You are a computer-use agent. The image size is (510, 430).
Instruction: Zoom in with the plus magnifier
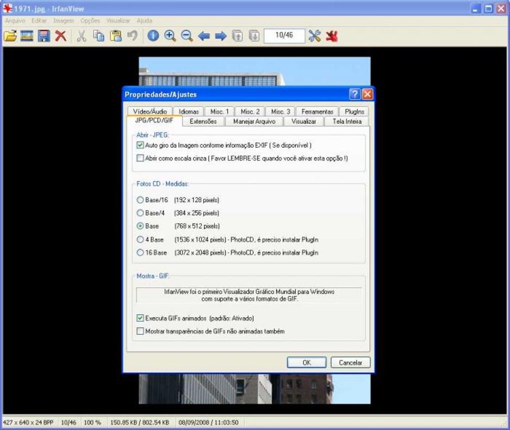[x=170, y=35]
